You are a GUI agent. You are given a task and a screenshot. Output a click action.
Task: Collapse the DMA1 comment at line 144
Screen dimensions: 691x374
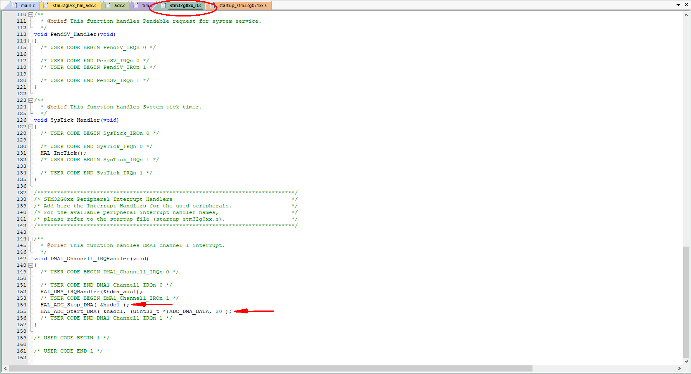point(31,239)
